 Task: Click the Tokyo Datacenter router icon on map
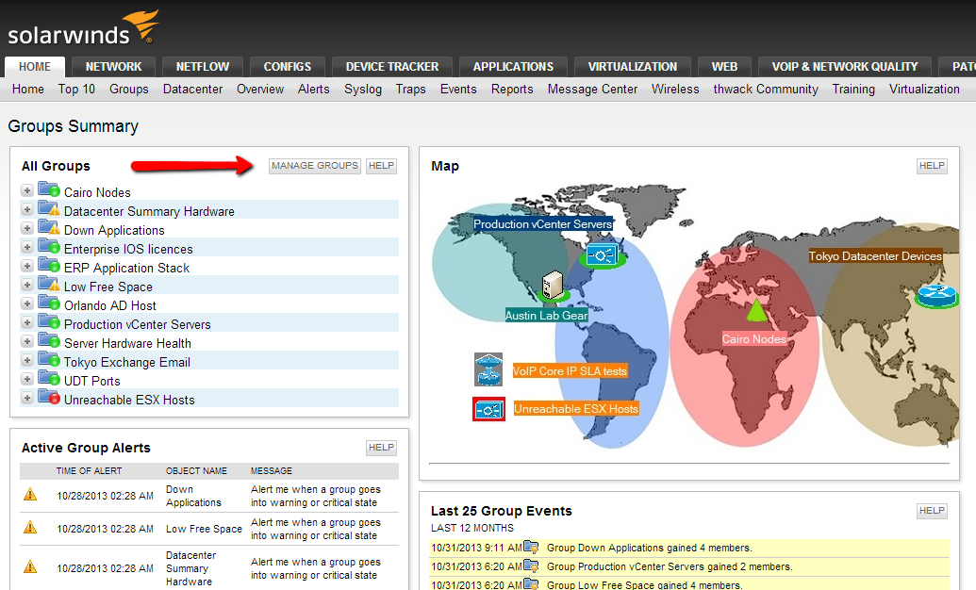click(936, 294)
